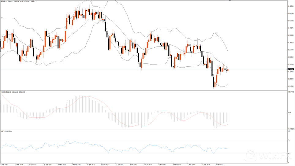Click the current price label 1.36042
The image size is (295, 166).
[x=290, y=69]
